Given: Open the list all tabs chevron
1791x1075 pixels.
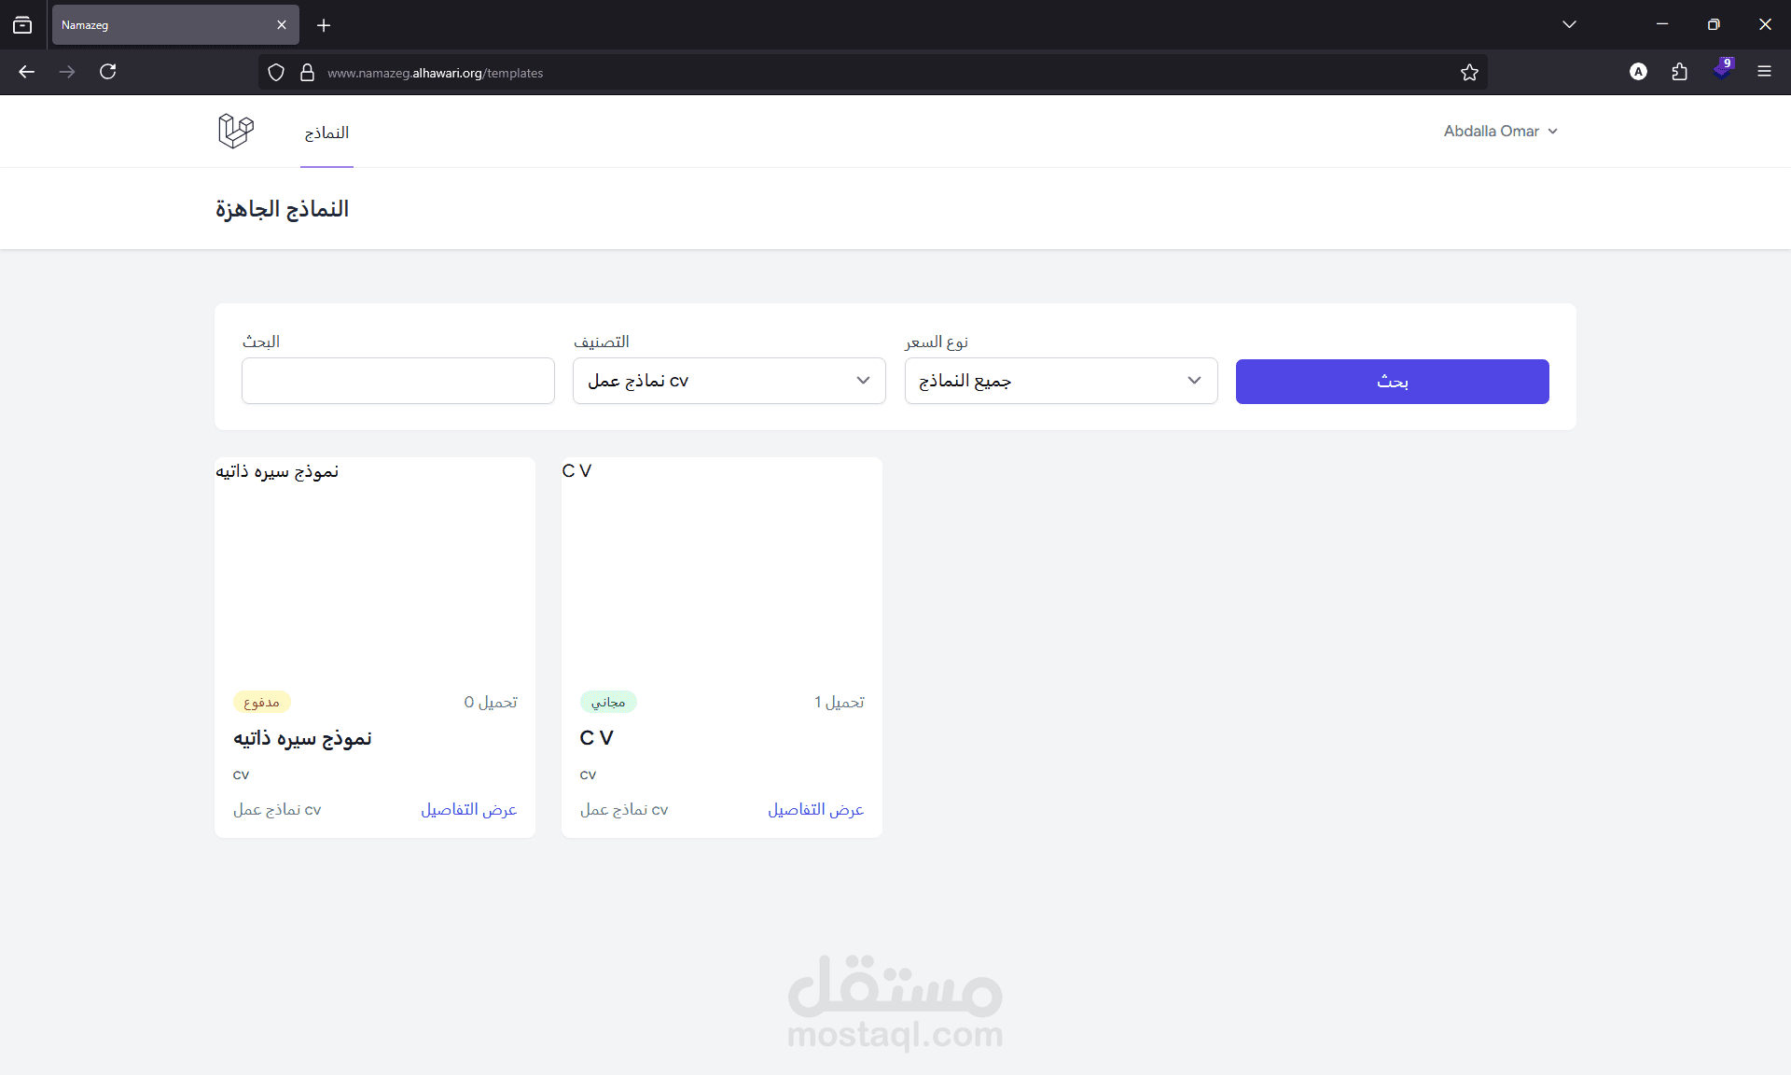Looking at the screenshot, I should (1569, 25).
